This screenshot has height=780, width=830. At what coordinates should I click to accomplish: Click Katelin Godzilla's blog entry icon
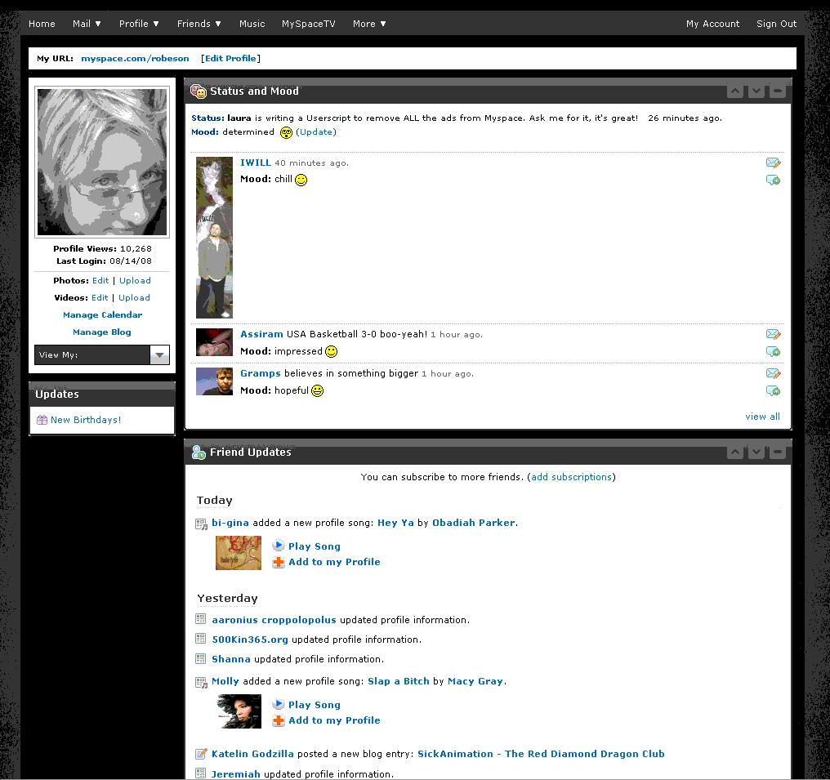pyautogui.click(x=201, y=754)
